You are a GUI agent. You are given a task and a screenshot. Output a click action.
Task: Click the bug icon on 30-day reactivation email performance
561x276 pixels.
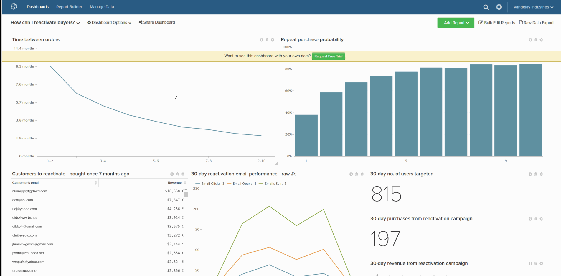pos(357,174)
